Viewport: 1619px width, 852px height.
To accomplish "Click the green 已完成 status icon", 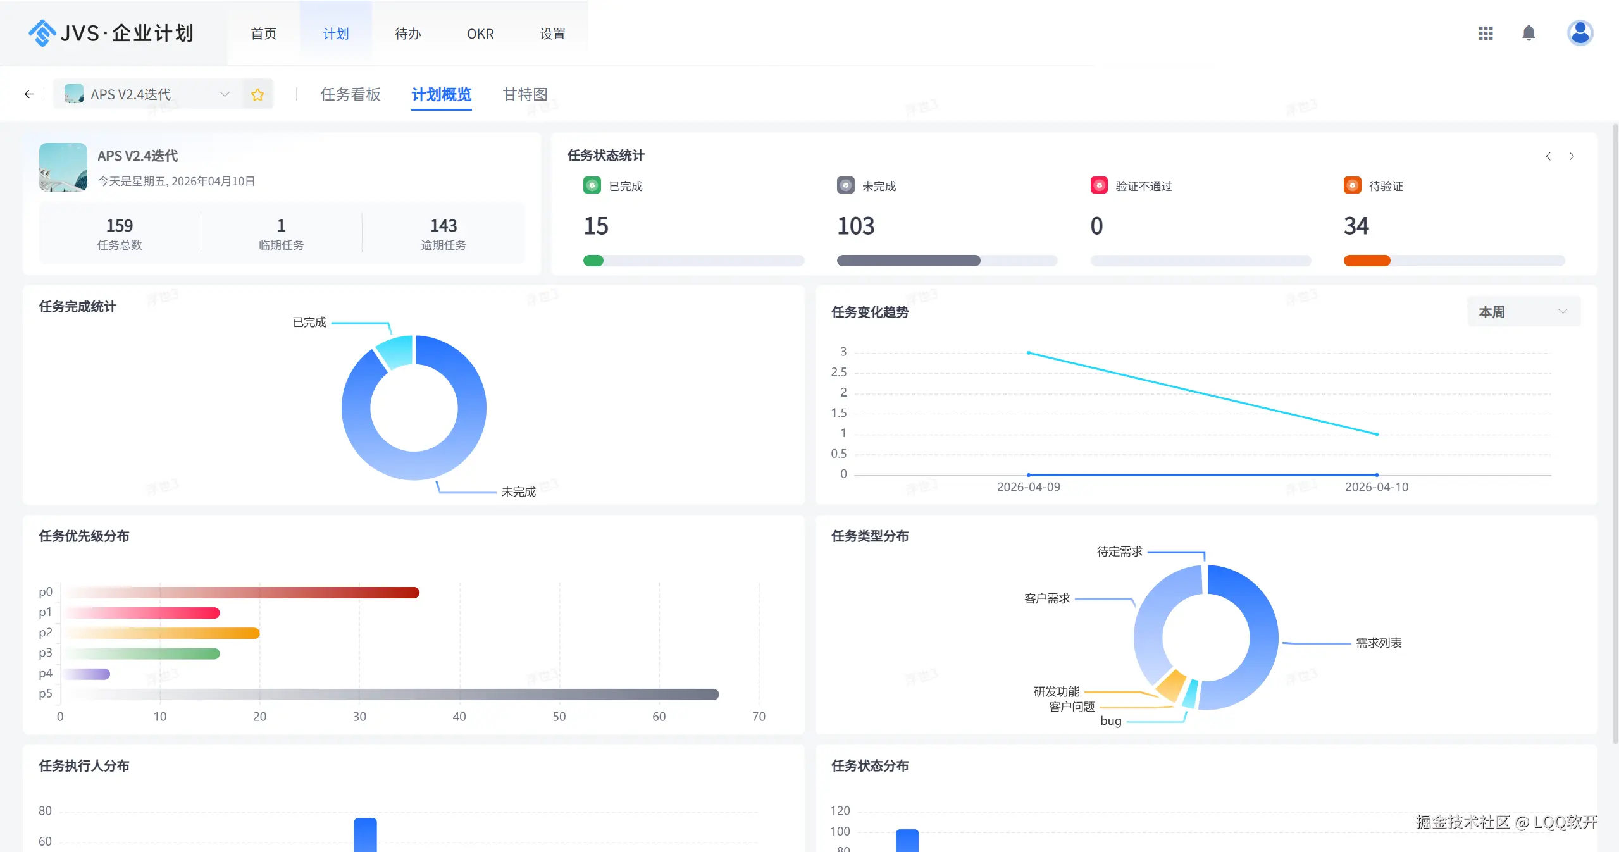I will pyautogui.click(x=592, y=185).
